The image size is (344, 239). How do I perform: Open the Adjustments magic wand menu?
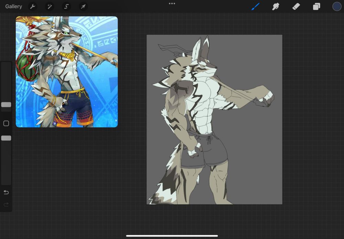tap(50, 7)
